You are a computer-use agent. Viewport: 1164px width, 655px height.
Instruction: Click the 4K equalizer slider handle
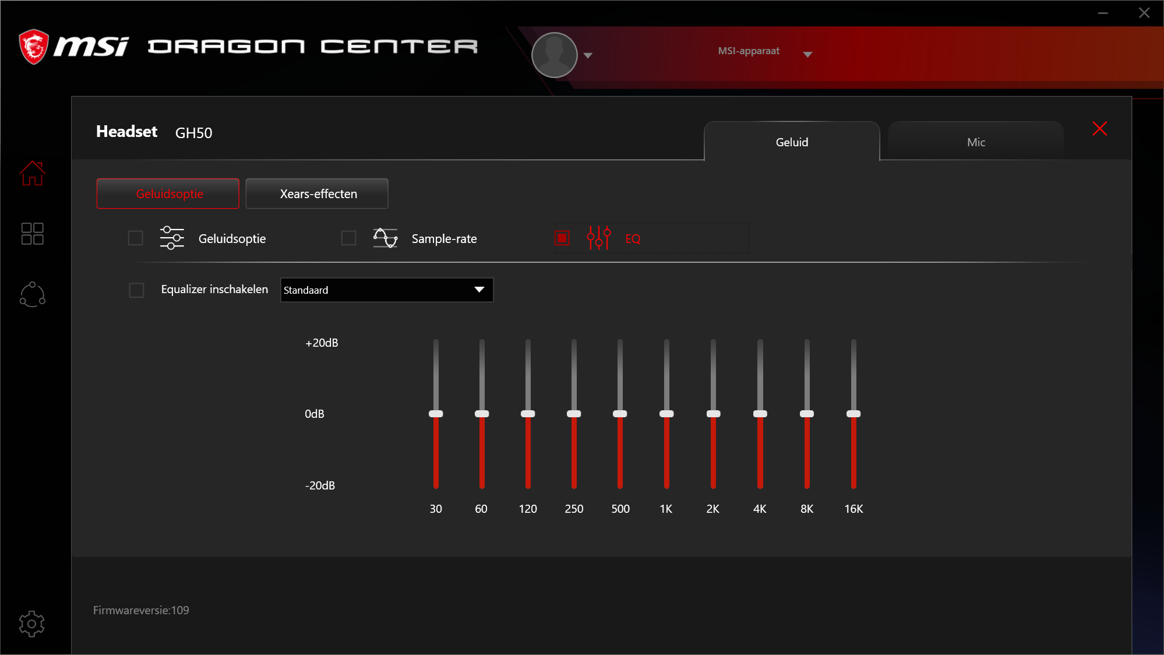(760, 414)
